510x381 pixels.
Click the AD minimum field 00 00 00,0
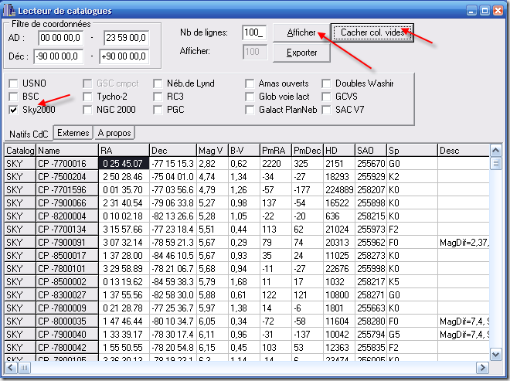tap(61, 38)
